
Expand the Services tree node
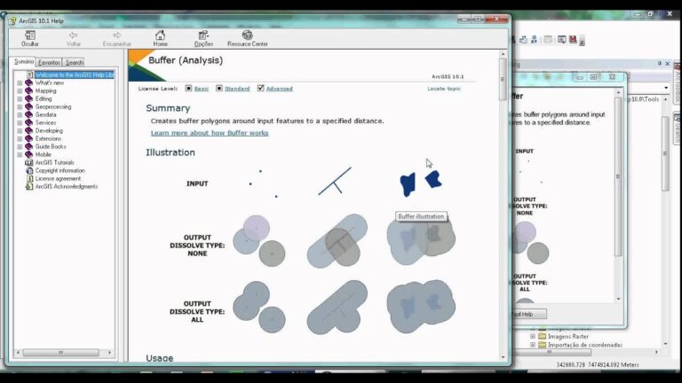tap(20, 122)
